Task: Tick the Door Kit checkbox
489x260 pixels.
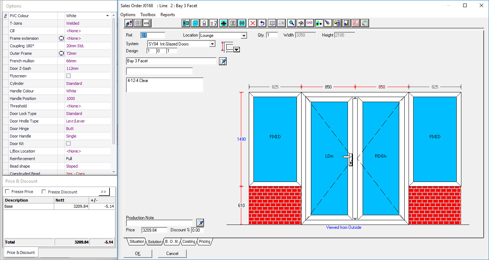Action: [x=69, y=144]
